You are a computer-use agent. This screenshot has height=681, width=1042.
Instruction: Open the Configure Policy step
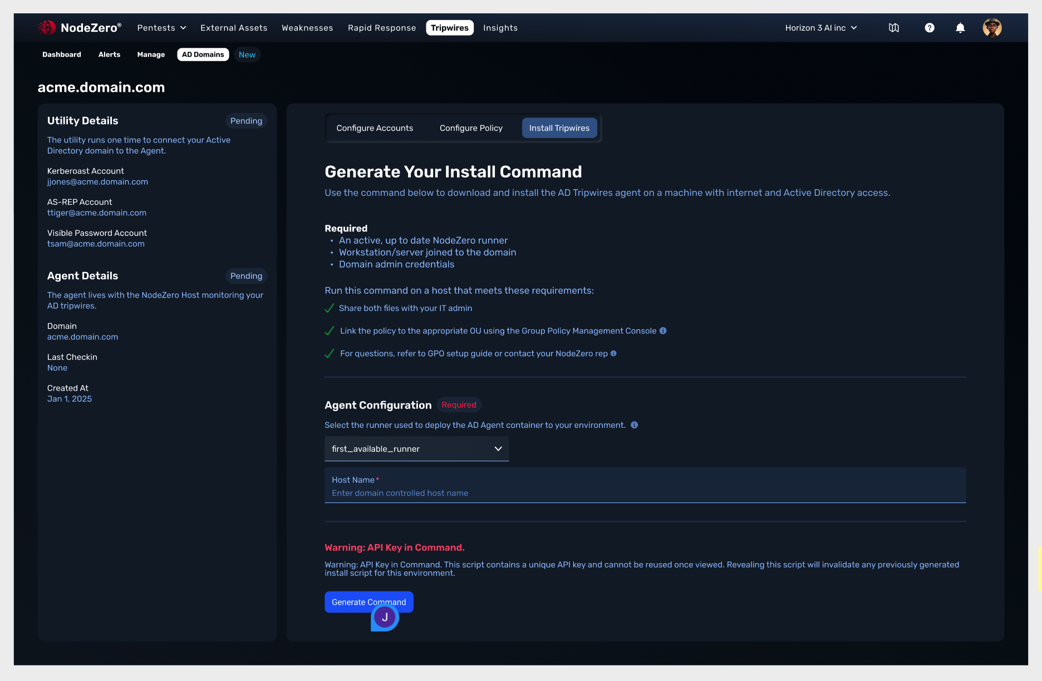(x=471, y=128)
